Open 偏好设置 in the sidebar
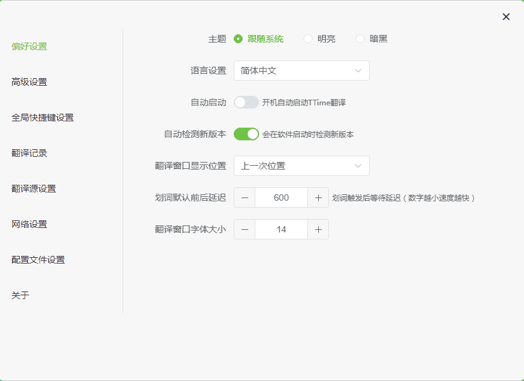The image size is (524, 381). (x=29, y=46)
